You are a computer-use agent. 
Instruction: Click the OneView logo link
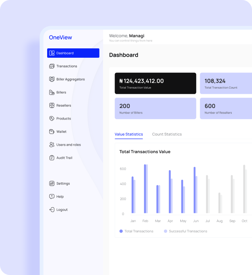coord(60,38)
